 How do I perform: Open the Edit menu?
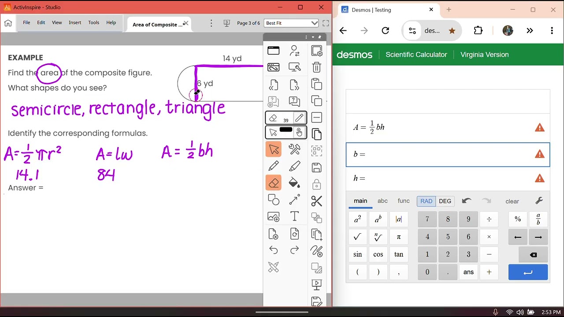[x=41, y=22]
